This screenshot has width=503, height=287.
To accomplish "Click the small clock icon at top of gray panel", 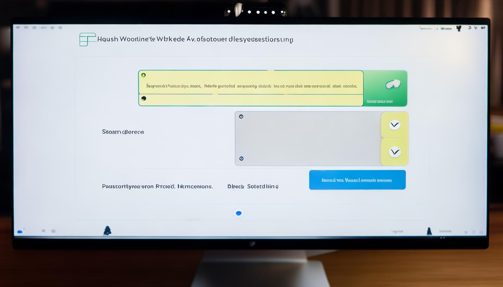I will [241, 117].
